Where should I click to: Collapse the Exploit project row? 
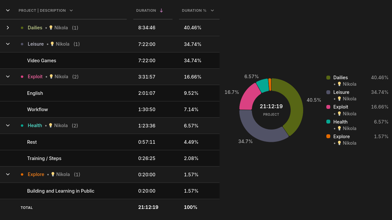click(8, 77)
